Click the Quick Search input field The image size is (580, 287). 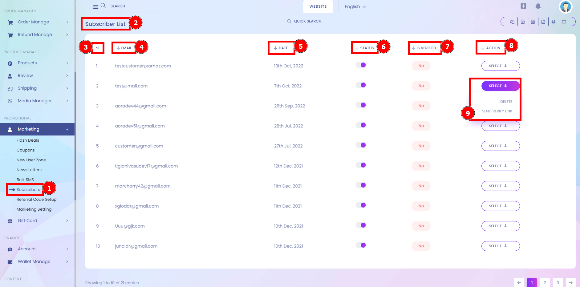tap(330, 21)
